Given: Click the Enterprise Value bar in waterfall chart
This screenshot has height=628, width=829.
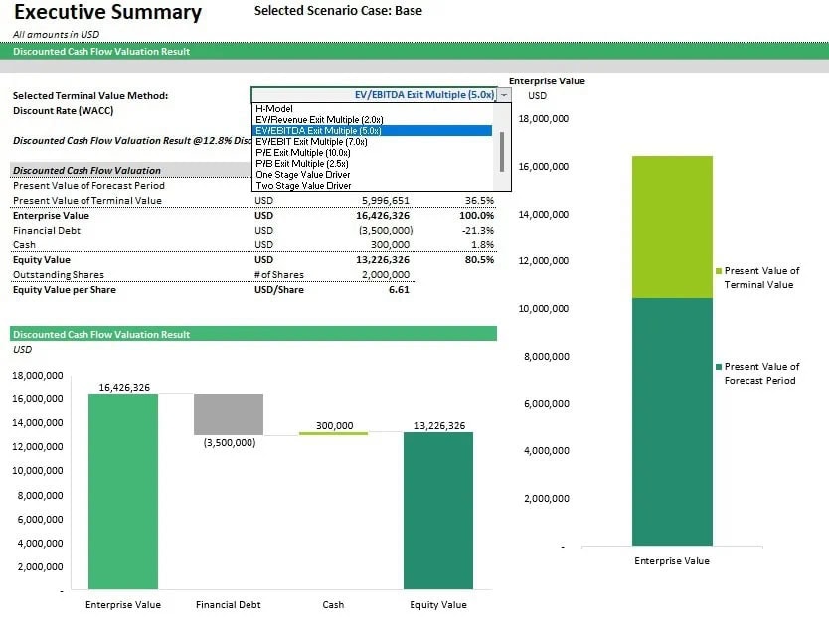Looking at the screenshot, I should click(123, 492).
